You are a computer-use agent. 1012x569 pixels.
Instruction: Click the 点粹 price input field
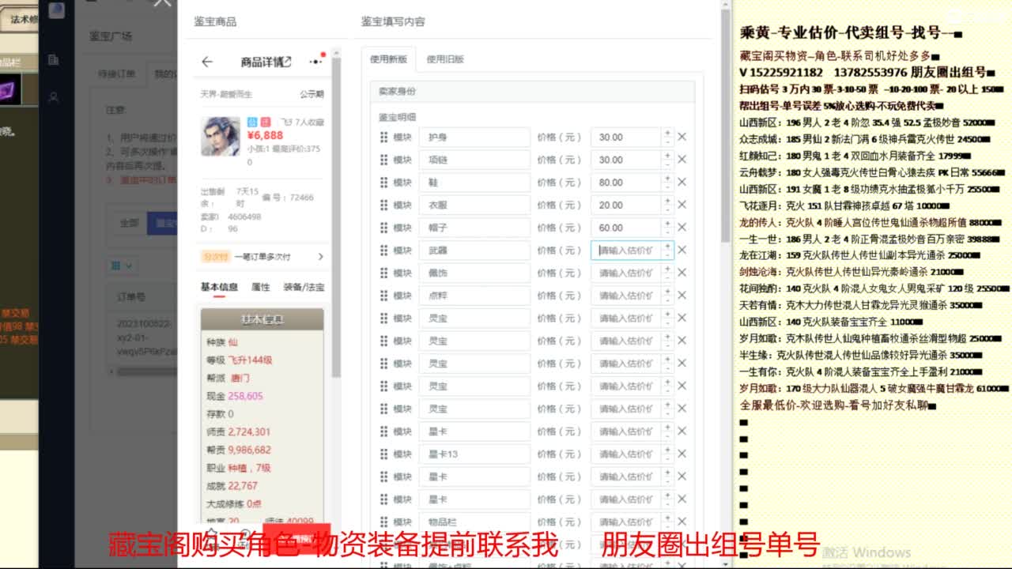tap(626, 296)
